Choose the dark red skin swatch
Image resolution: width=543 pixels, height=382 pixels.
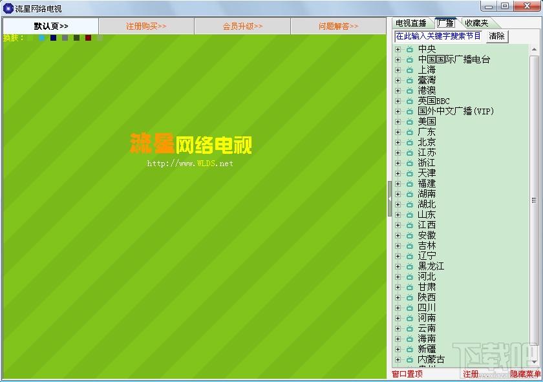pos(89,37)
